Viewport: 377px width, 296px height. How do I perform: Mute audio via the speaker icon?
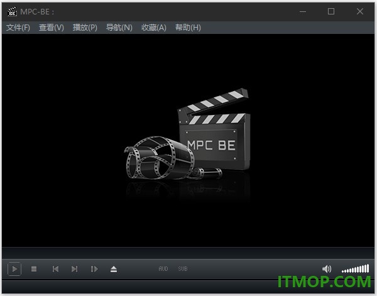(327, 269)
